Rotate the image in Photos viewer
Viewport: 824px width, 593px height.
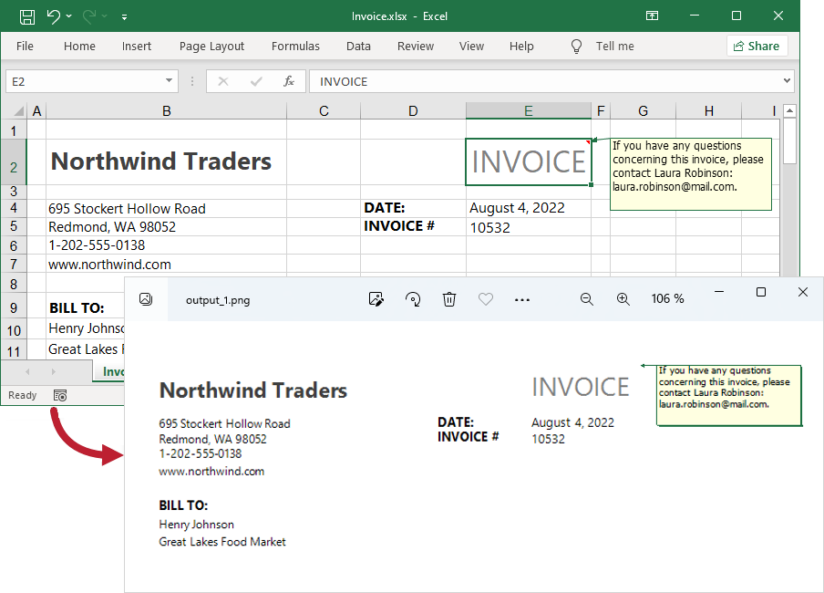413,299
